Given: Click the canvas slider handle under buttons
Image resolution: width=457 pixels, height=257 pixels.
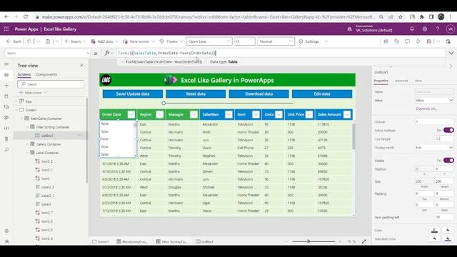Looking at the screenshot, I should point(164,103).
